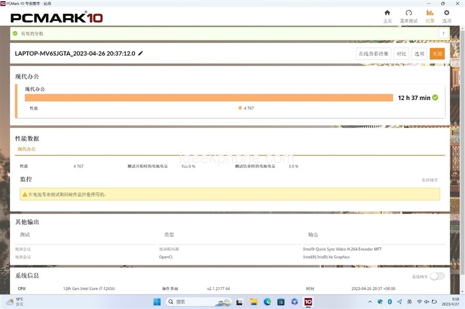Open Microsoft Edge from the taskbar
This screenshot has height=309, width=465.
(267, 302)
